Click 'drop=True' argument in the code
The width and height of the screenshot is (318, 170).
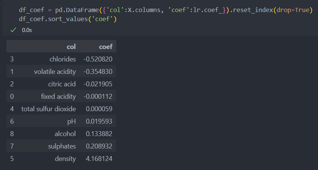tap(293, 10)
